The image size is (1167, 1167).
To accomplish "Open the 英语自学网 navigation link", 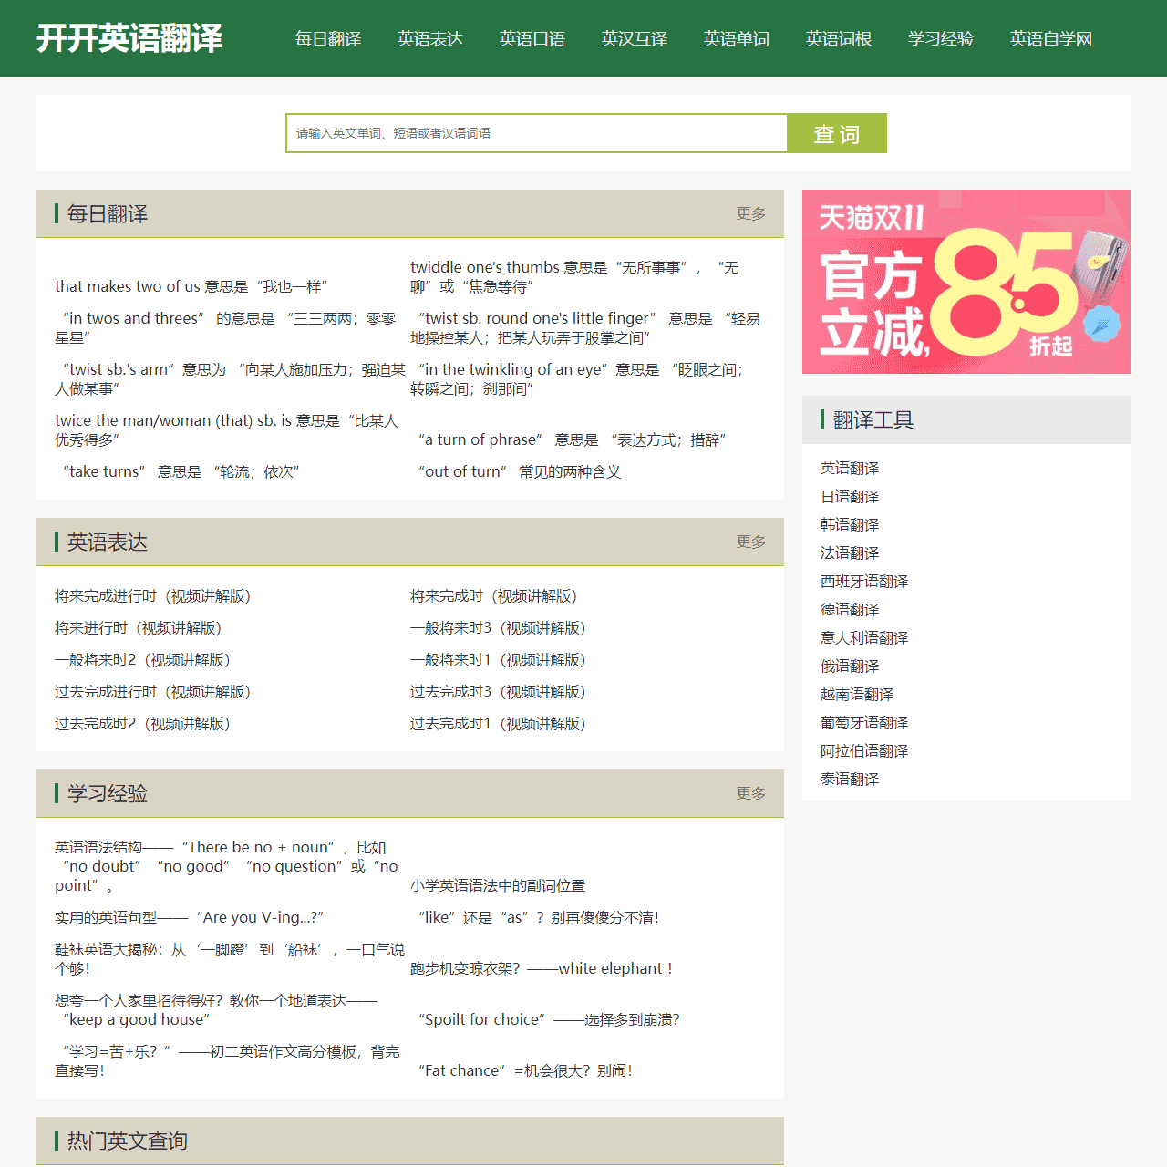I will click(x=1050, y=39).
